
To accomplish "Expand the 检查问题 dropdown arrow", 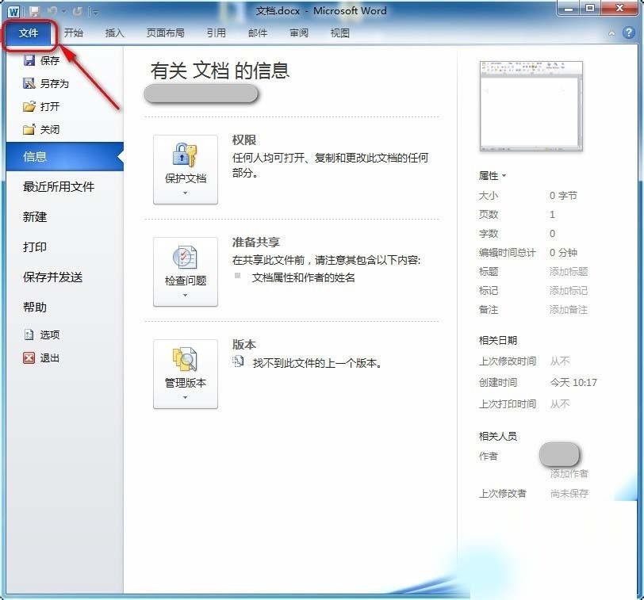I will tap(185, 292).
